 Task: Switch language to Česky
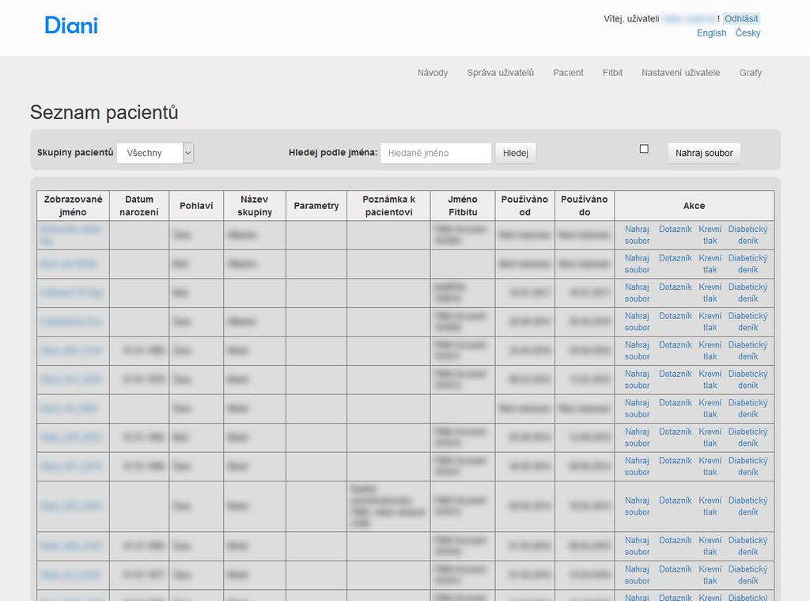[x=748, y=32]
